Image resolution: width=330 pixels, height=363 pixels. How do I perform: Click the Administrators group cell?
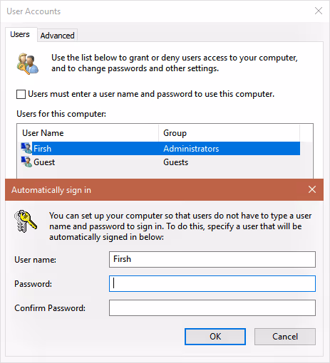click(191, 149)
